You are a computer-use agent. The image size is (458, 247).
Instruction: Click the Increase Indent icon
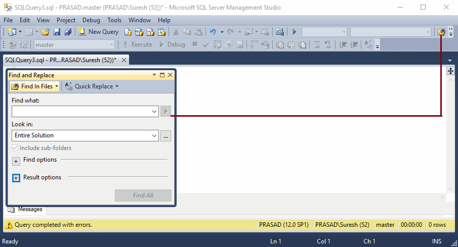354,44
